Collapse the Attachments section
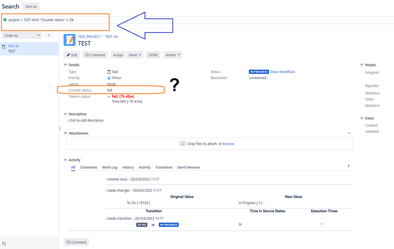 pos(65,133)
